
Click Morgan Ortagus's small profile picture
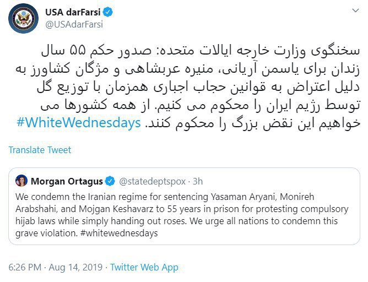tap(21, 181)
